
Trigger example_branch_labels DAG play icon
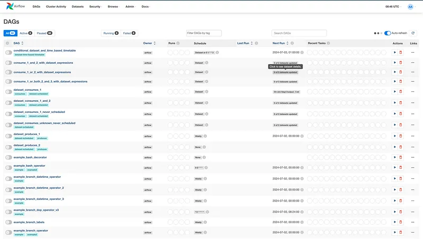pyautogui.click(x=394, y=222)
